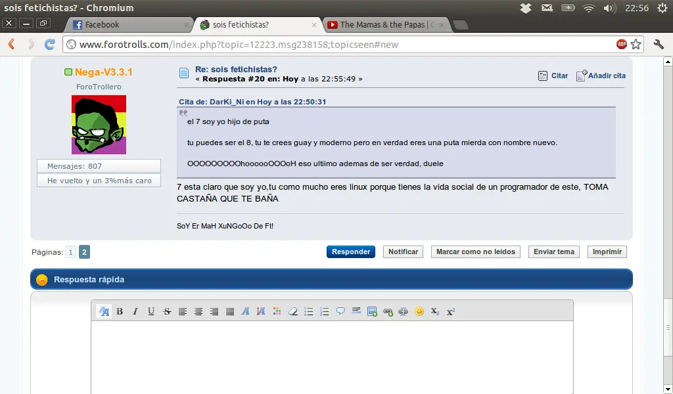
Task: Click the Responder button
Action: [351, 252]
